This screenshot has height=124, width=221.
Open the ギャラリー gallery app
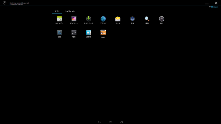click(x=74, y=20)
